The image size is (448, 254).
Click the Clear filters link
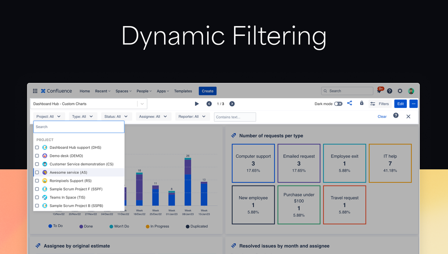(x=382, y=116)
